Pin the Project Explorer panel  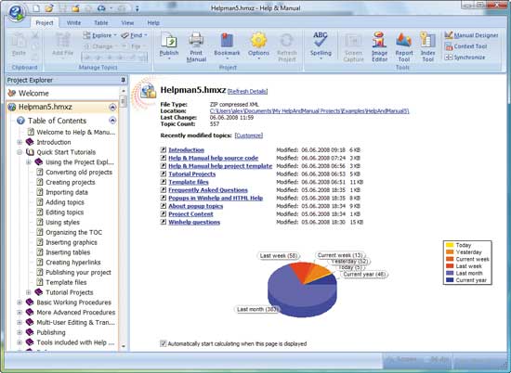[123, 80]
